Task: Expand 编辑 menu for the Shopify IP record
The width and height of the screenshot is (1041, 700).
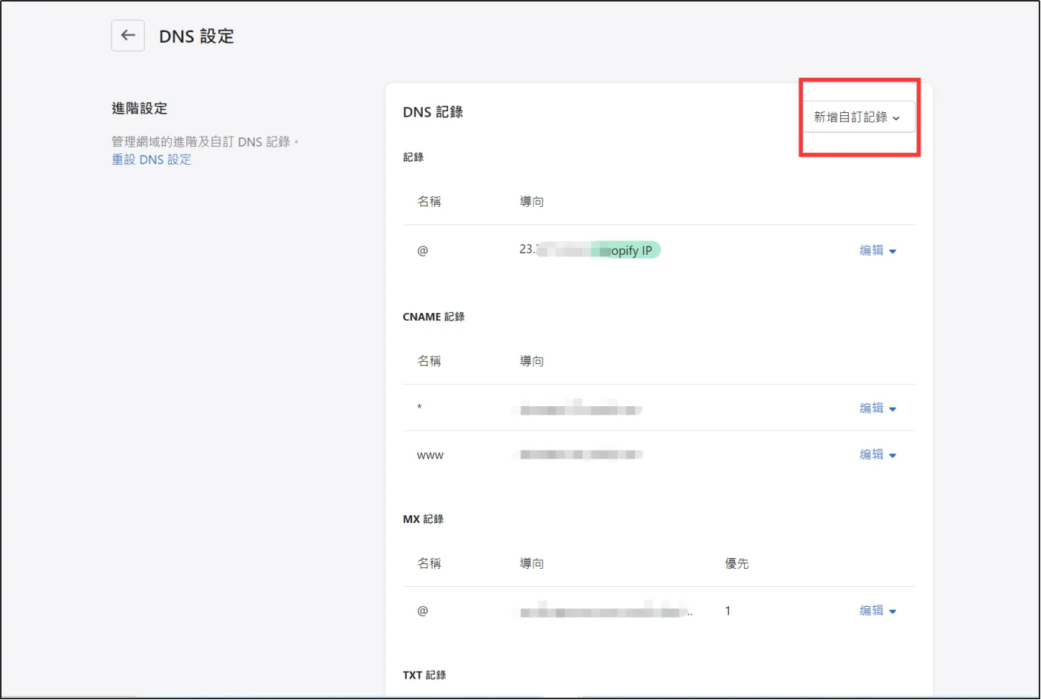Action: (x=878, y=250)
